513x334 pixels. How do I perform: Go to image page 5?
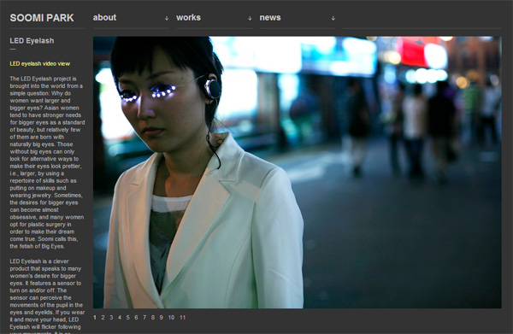(x=128, y=317)
